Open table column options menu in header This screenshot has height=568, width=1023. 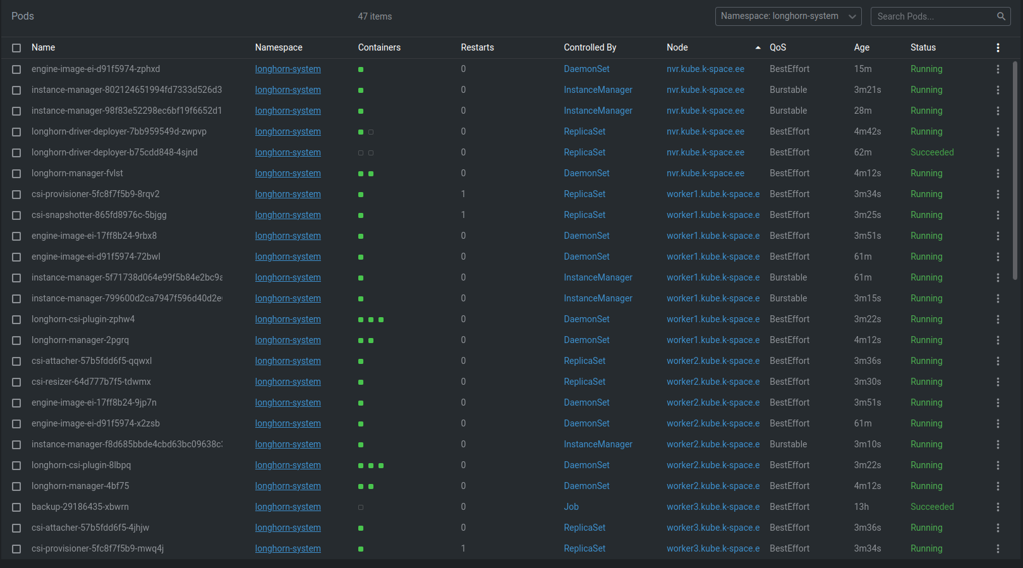point(998,48)
